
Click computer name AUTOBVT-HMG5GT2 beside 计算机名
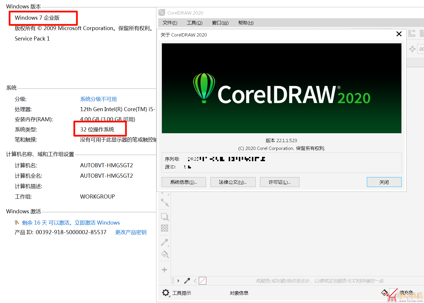(107, 165)
